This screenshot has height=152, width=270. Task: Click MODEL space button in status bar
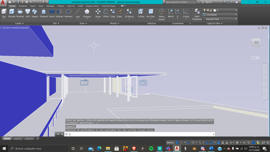point(170,142)
